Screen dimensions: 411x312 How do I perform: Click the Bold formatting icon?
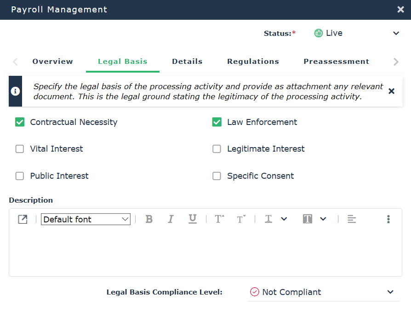[149, 219]
